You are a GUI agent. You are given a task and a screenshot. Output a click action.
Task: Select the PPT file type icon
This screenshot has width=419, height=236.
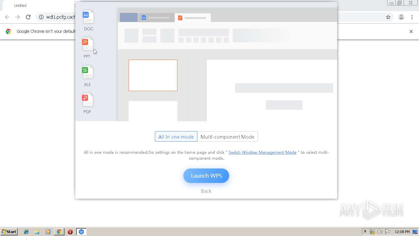pyautogui.click(x=87, y=44)
